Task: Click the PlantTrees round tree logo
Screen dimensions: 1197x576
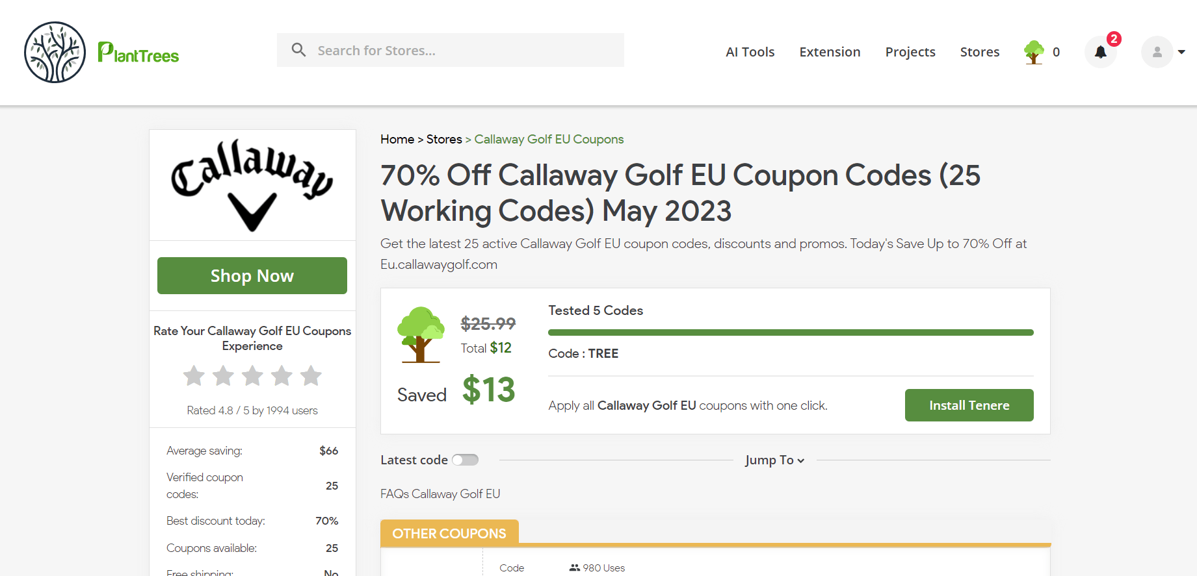Action: coord(55,52)
